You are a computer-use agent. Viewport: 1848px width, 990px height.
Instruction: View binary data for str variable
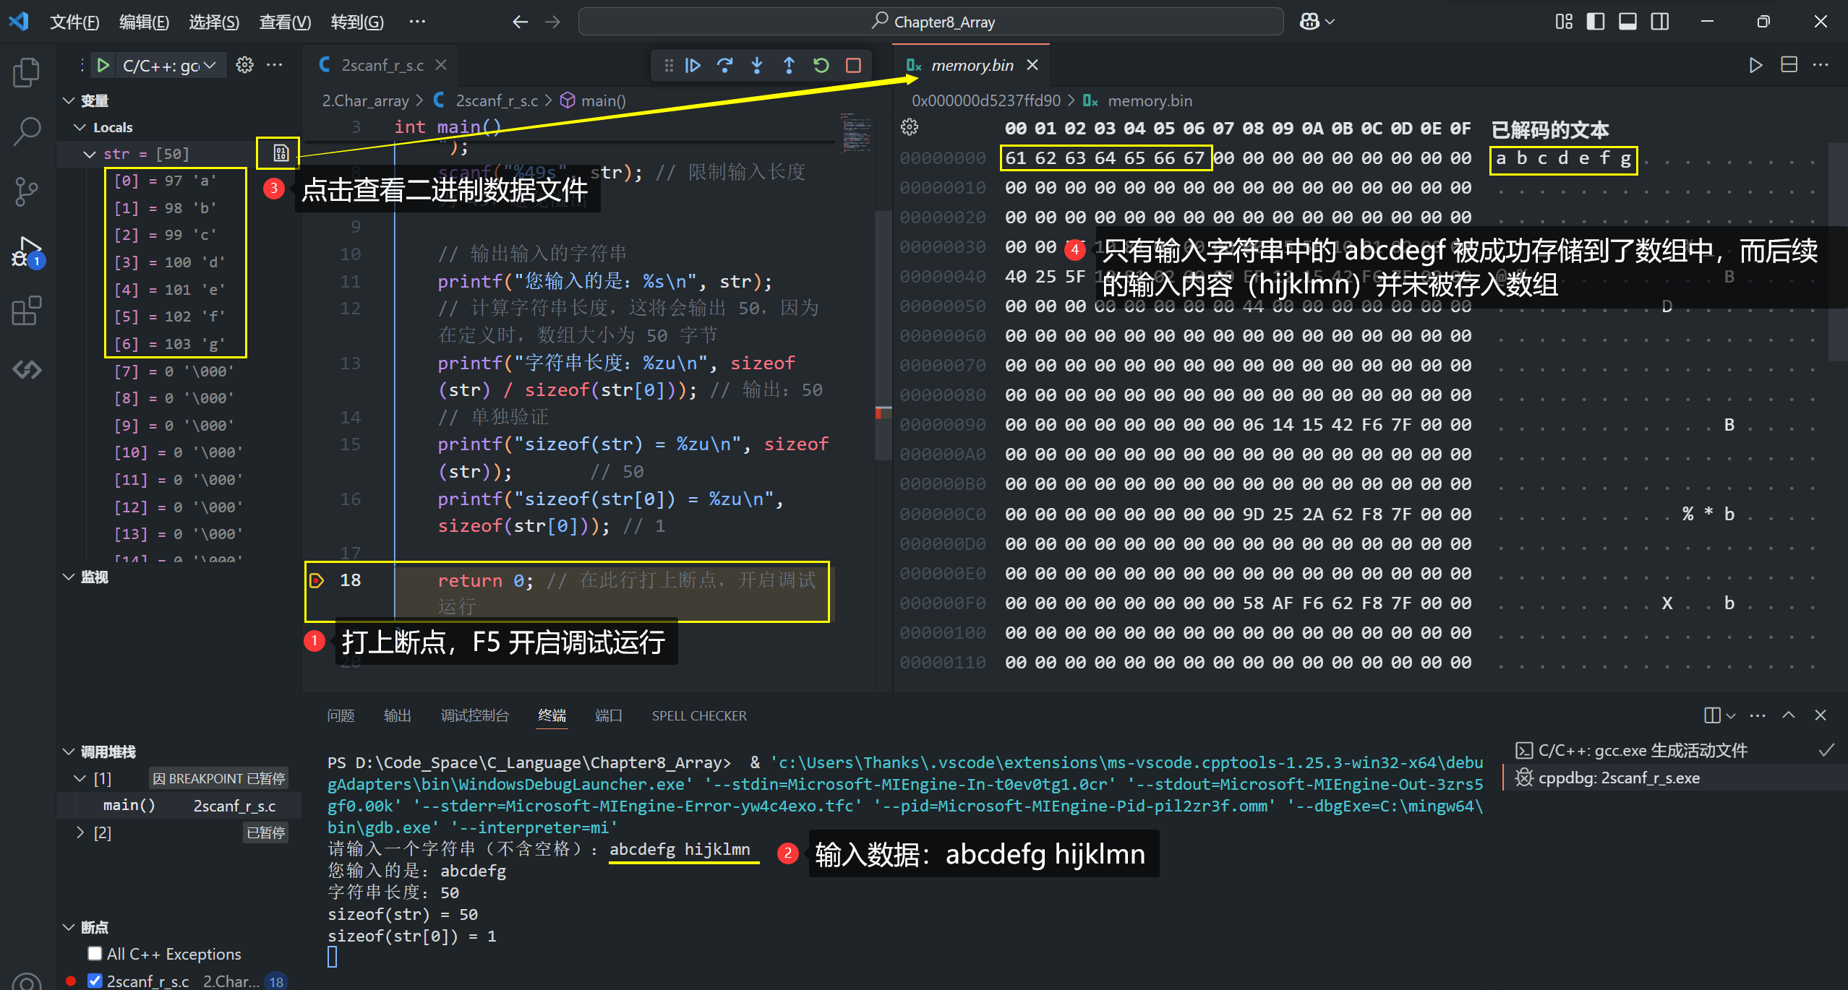pos(281,153)
